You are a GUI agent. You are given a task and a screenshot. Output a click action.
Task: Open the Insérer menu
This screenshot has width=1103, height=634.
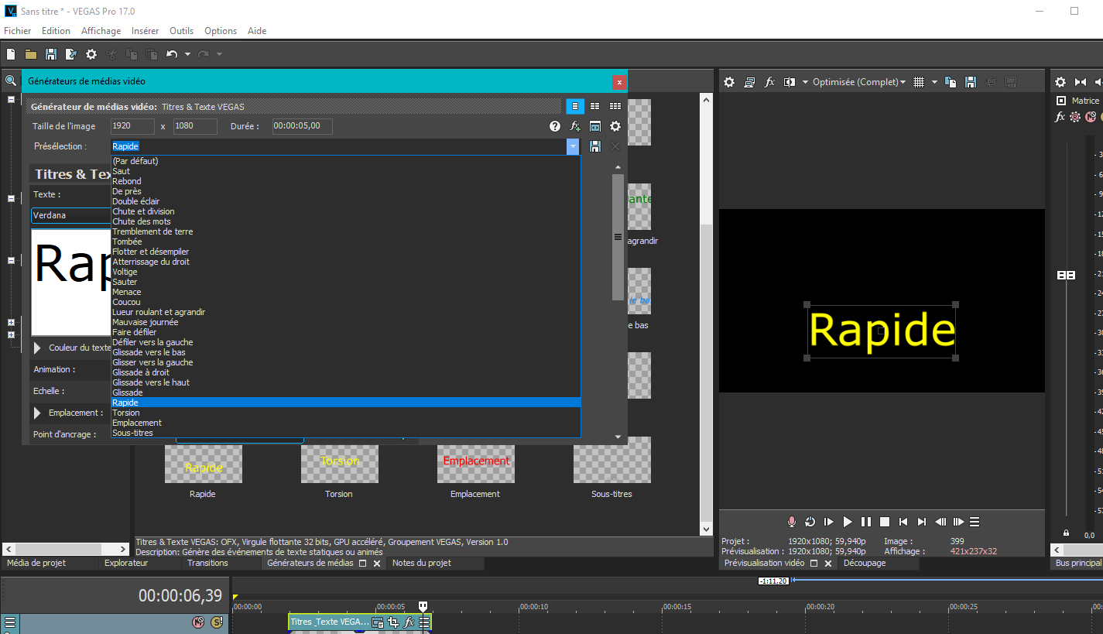point(146,31)
